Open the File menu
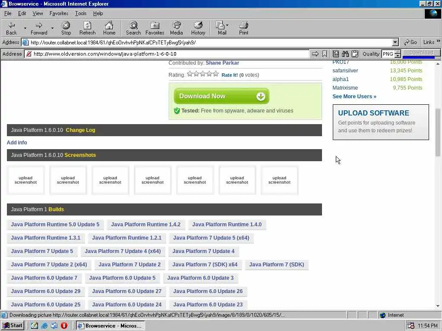The width and height of the screenshot is (442, 331). pos(8,13)
